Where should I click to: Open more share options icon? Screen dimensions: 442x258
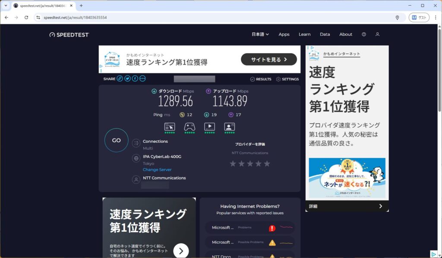pos(142,79)
